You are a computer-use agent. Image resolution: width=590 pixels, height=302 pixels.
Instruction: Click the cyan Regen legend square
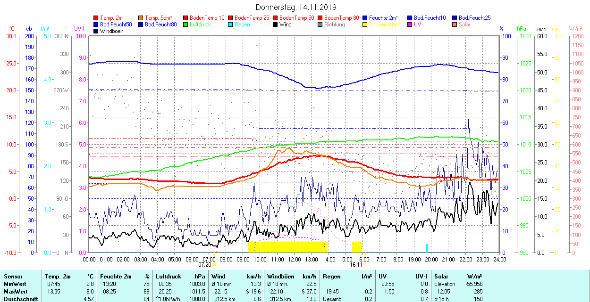tap(231, 24)
